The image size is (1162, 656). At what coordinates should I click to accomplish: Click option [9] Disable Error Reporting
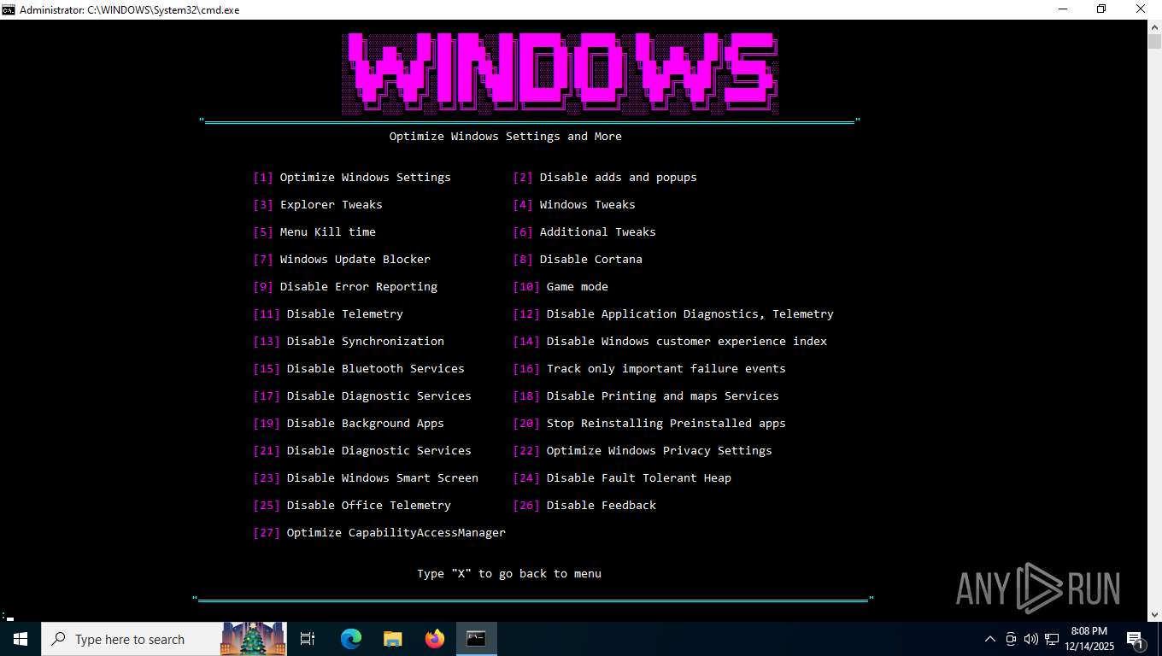[x=345, y=287]
